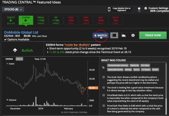The height and width of the screenshot is (116, 169).
Task: Open the STOCKS (8) dropdown
Action: point(13,9)
